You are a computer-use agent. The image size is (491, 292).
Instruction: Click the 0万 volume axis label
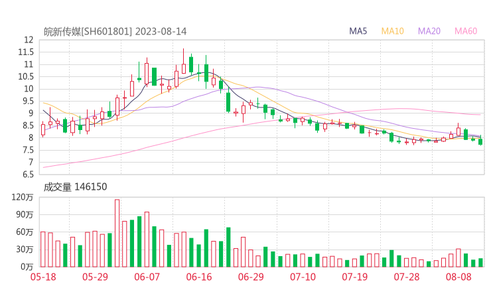click(x=27, y=267)
